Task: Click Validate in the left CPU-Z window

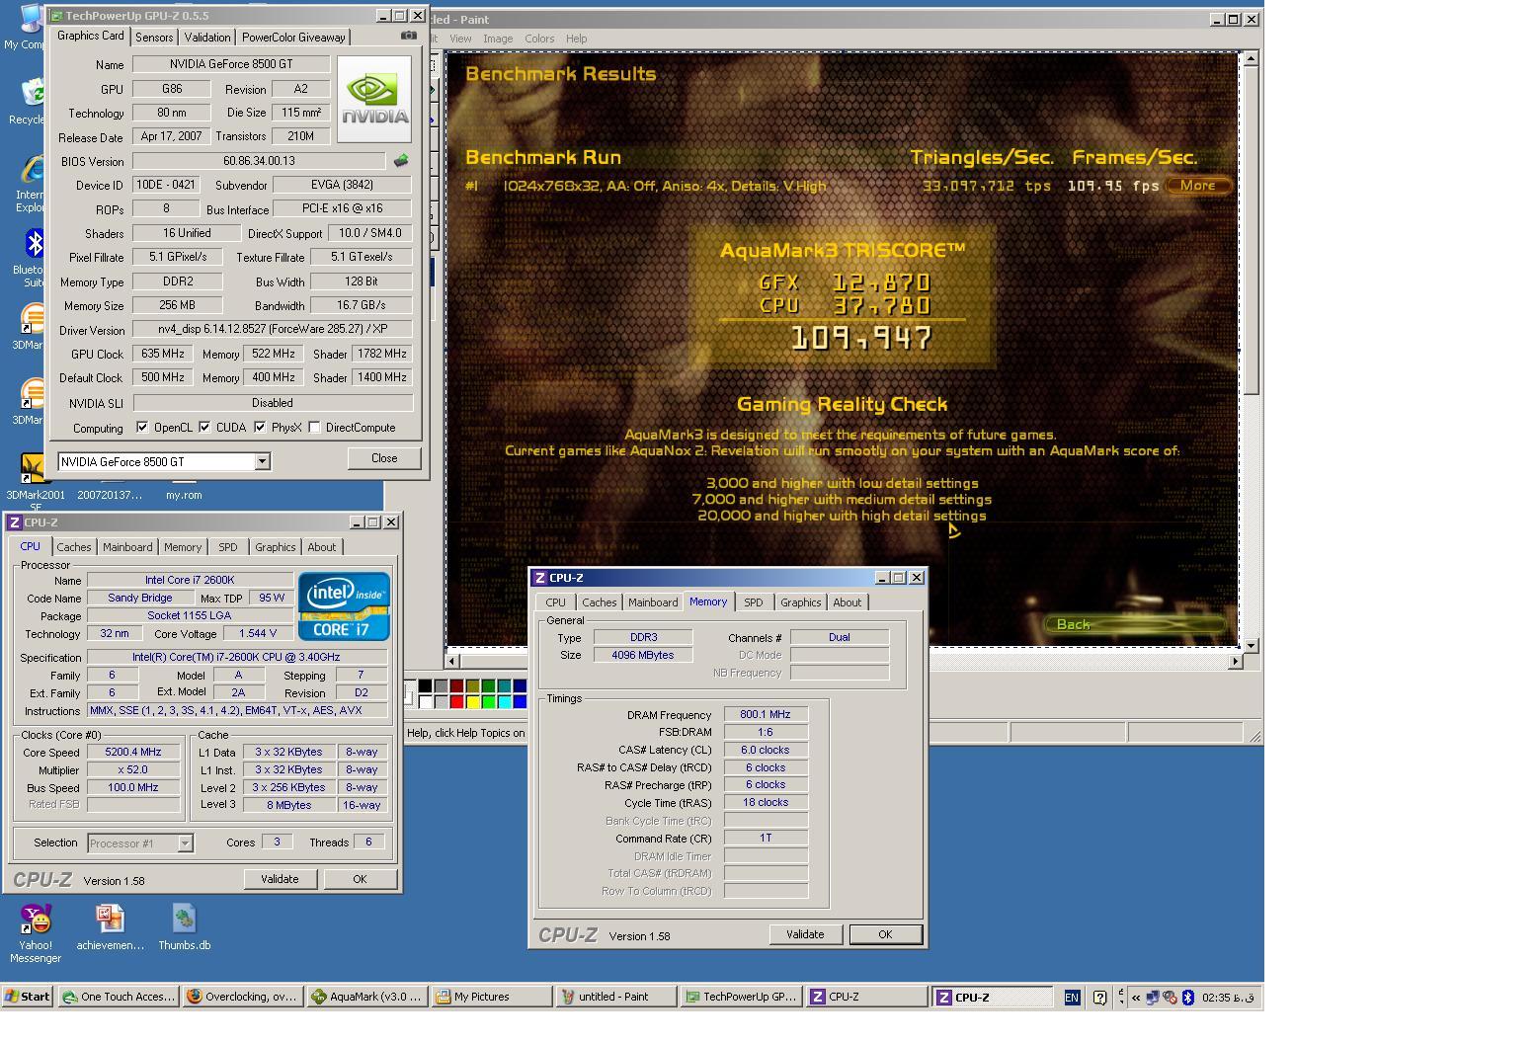Action: (x=280, y=879)
